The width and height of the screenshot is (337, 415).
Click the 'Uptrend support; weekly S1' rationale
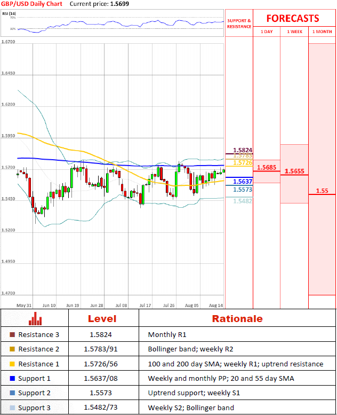coord(194,393)
